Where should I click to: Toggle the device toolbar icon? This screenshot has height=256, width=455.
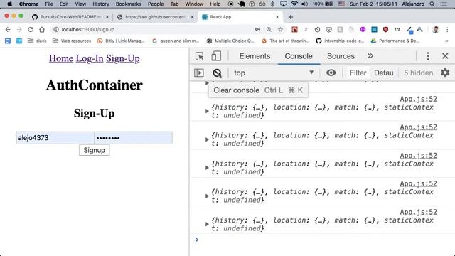click(x=216, y=56)
